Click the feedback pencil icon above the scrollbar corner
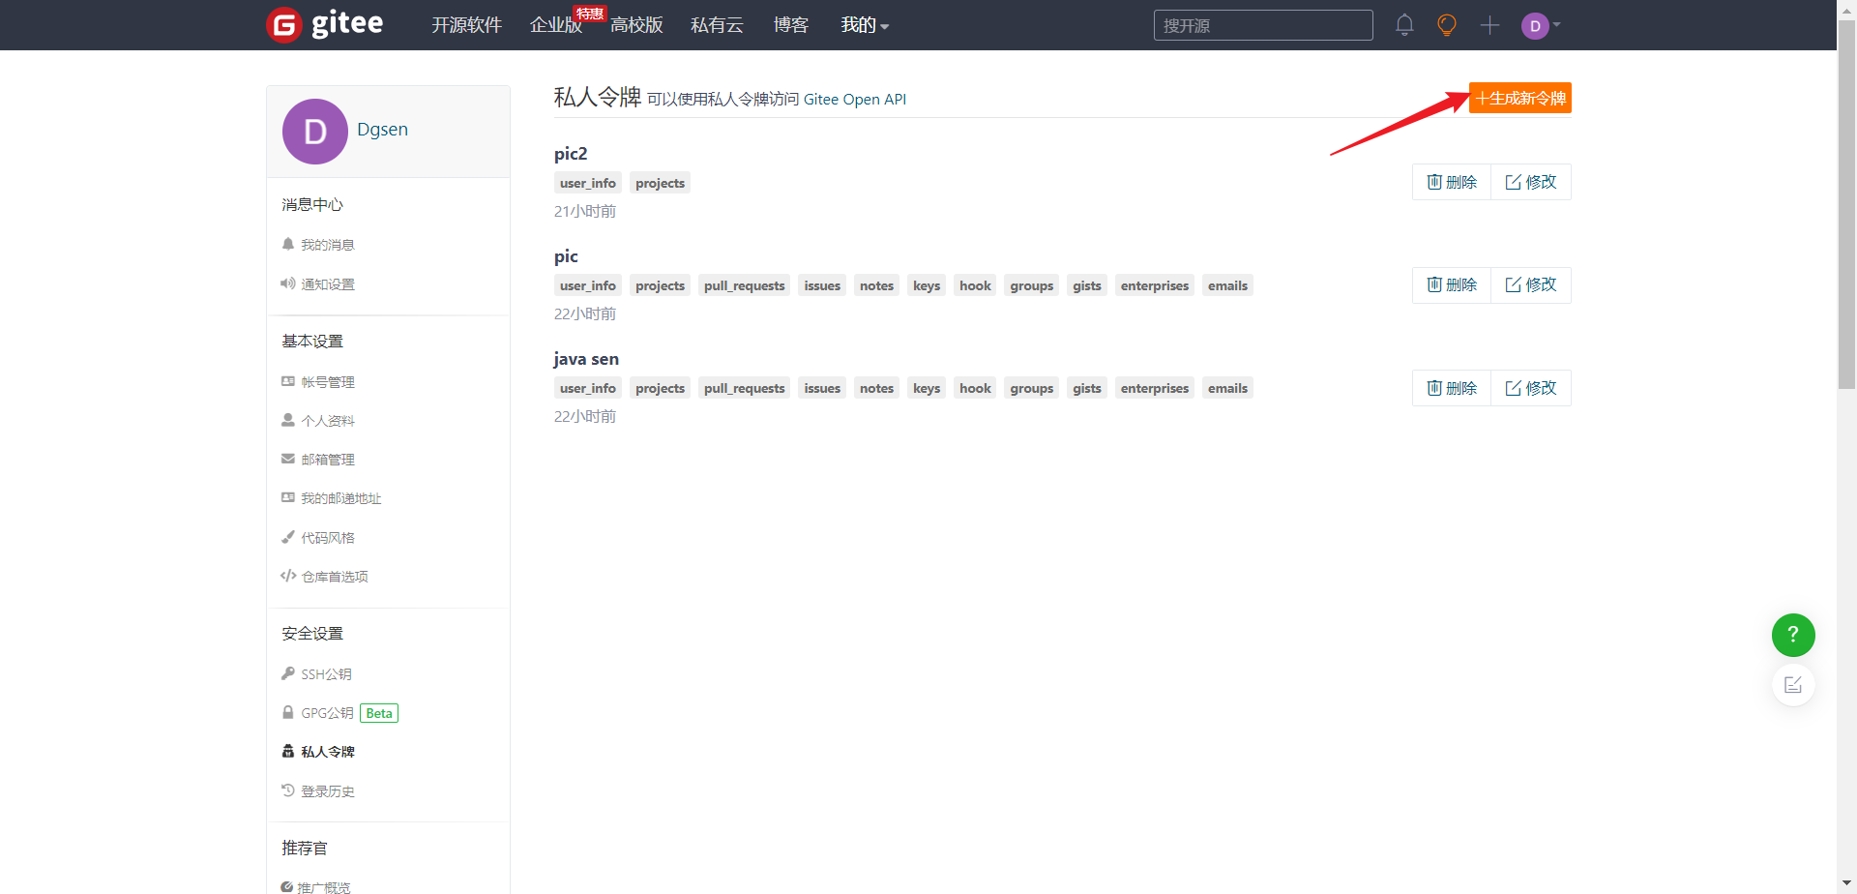The image size is (1857, 894). 1793,684
